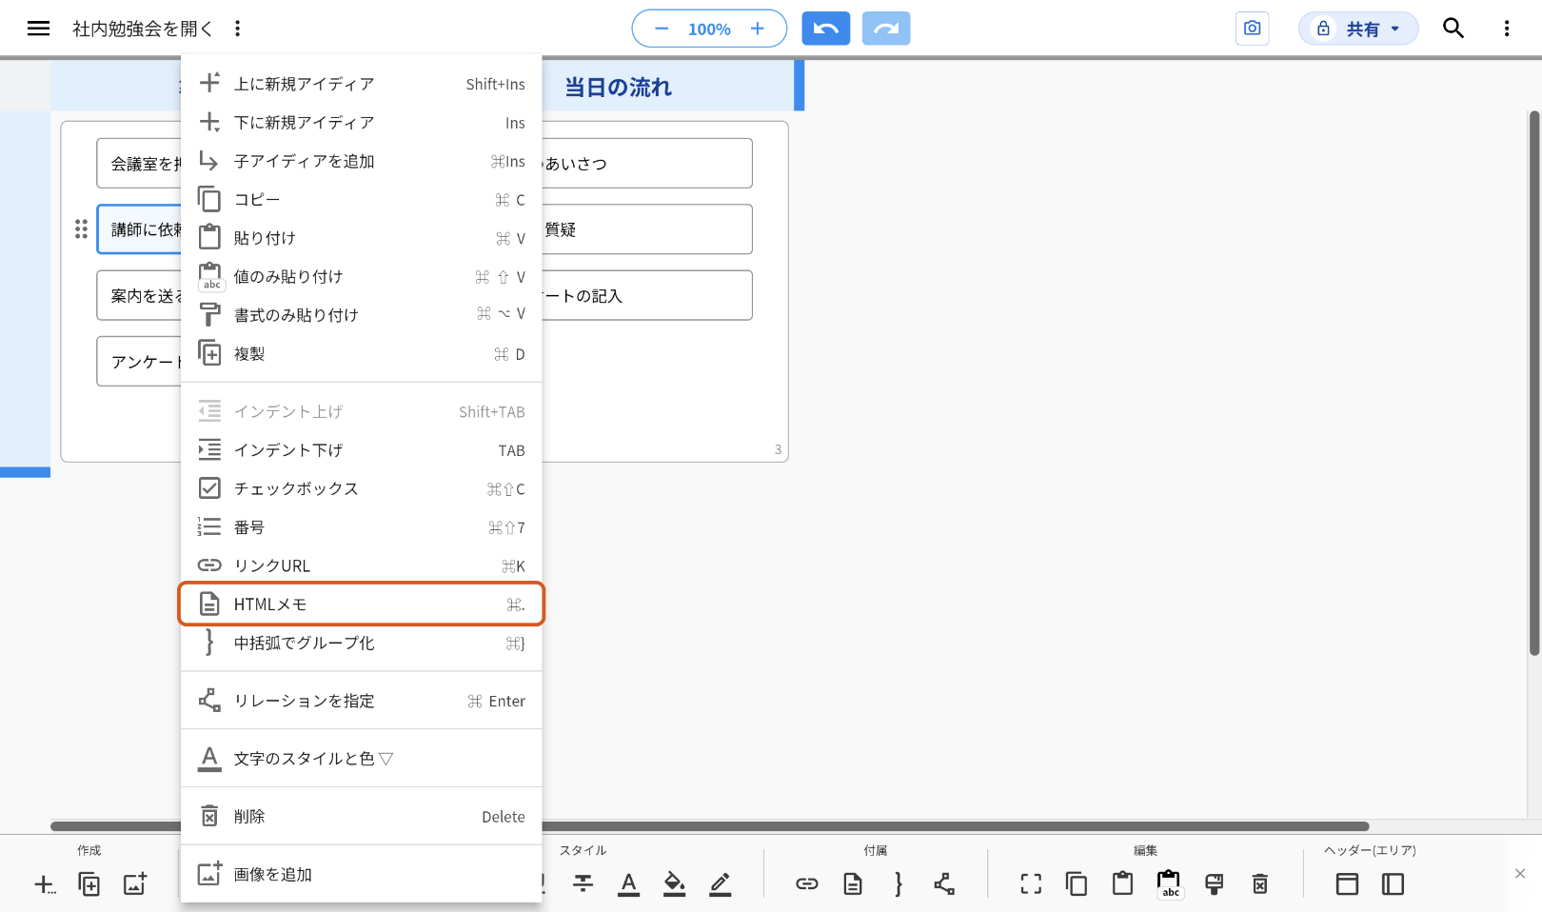This screenshot has width=1542, height=912.
Task: Close the bottom toolbar with X
Action: click(1520, 873)
